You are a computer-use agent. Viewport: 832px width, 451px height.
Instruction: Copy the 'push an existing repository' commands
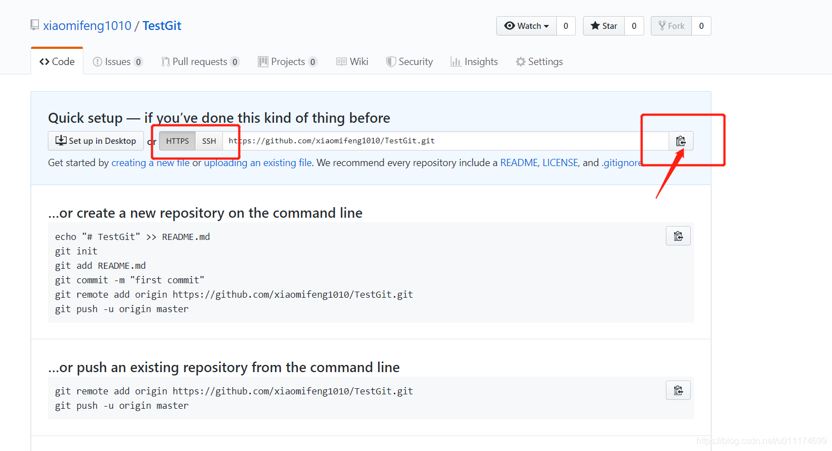pyautogui.click(x=678, y=390)
